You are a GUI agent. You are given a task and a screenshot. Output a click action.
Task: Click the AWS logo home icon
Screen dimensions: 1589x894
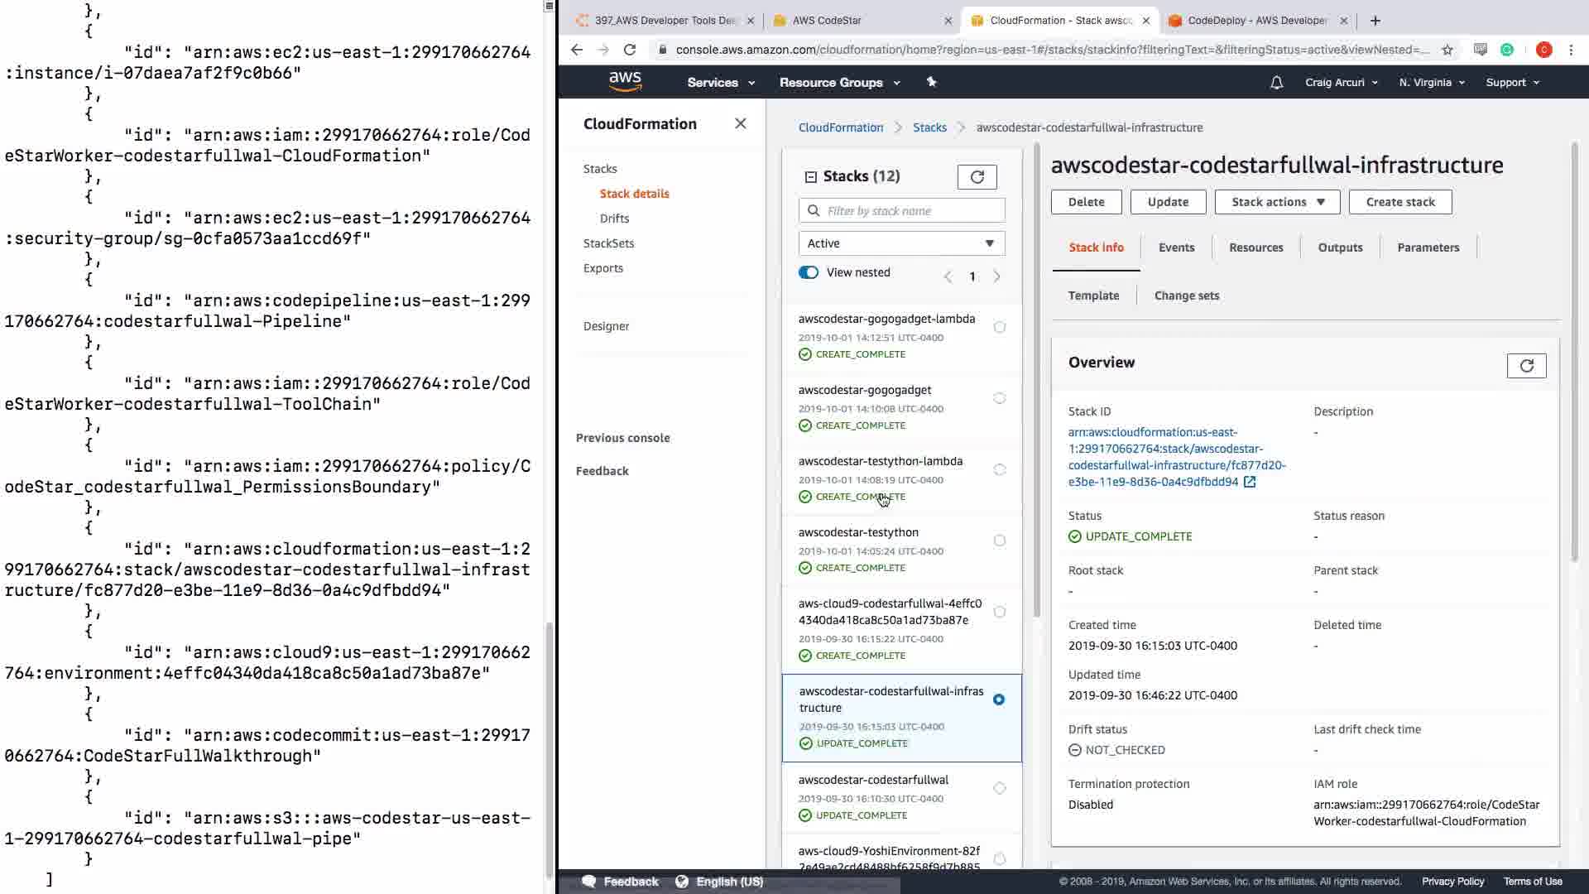coord(625,81)
